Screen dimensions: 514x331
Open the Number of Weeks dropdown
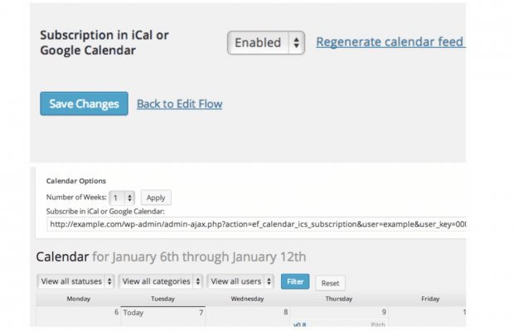point(122,198)
